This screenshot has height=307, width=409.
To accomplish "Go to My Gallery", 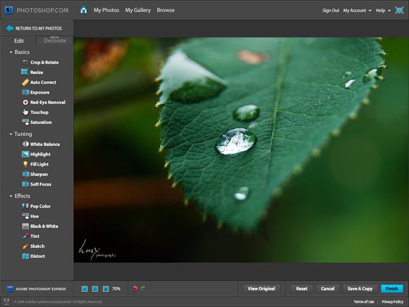I will (x=138, y=10).
